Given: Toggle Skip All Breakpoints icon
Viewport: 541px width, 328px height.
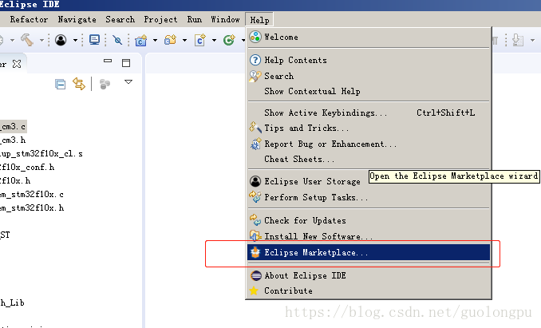Looking at the screenshot, I should [x=117, y=40].
